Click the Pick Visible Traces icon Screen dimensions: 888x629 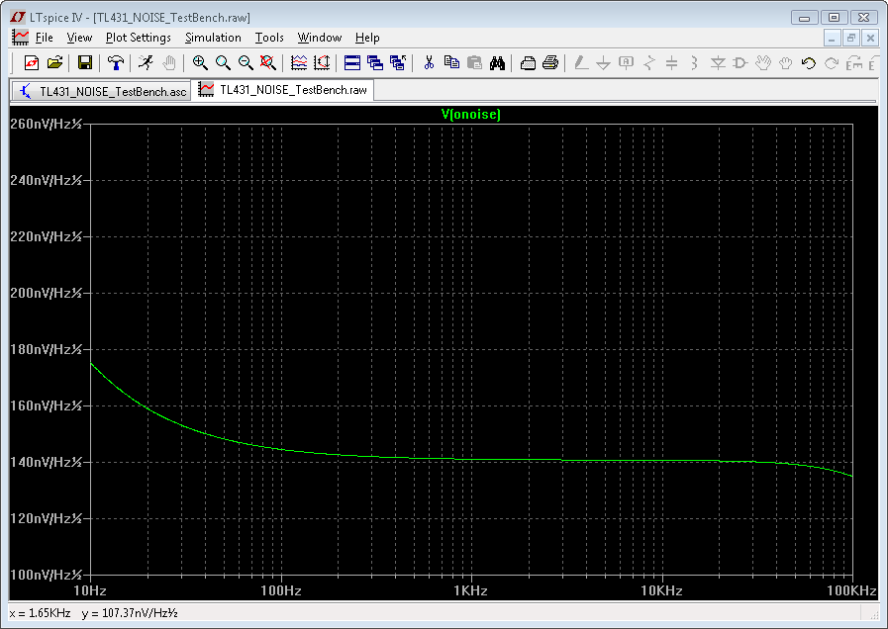299,62
